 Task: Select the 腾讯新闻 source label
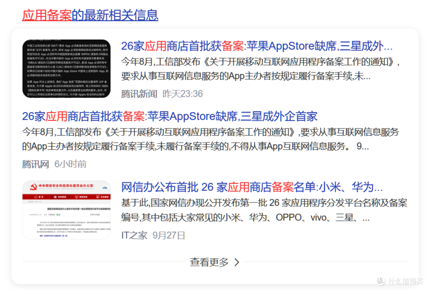139,94
